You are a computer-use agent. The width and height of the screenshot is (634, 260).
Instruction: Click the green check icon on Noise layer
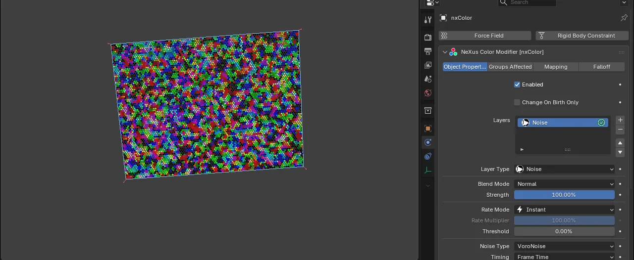click(x=601, y=123)
